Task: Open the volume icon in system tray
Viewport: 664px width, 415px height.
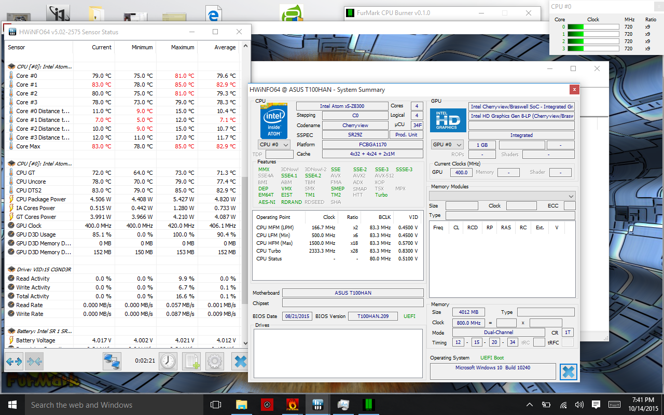Action: click(579, 405)
